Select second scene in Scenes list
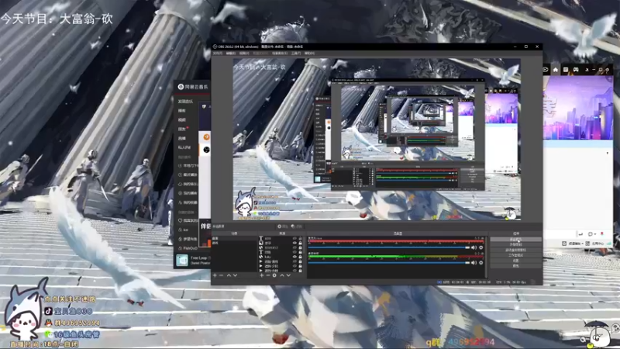This screenshot has height=349, width=620. (x=235, y=243)
